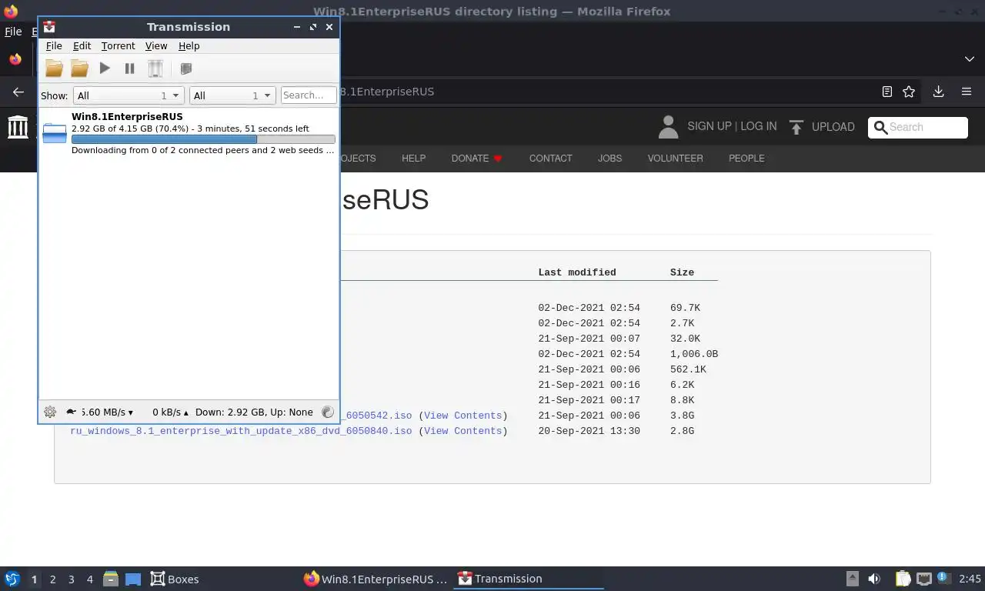
Task: Click 'Down: 2.92 GB, Up: None' statistics text
Action: 254,412
